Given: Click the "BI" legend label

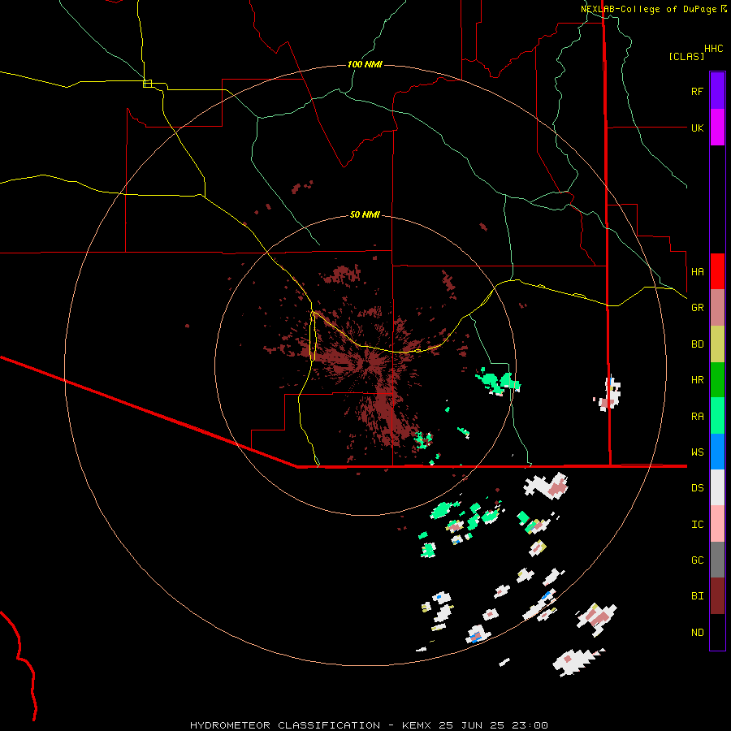Looking at the screenshot, I should [x=697, y=596].
